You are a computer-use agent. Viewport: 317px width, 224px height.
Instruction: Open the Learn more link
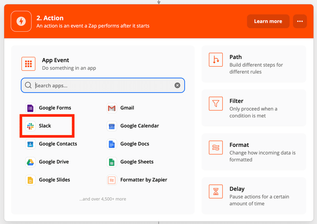click(268, 21)
